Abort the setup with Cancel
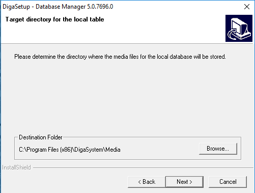This screenshot has width=255, height=193. (x=228, y=182)
